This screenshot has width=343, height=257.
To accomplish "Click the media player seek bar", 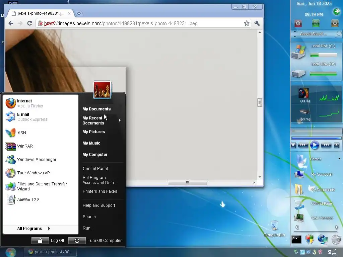I will pyautogui.click(x=316, y=138).
